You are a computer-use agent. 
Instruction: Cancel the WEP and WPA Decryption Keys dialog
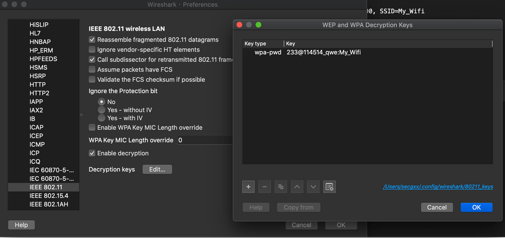pos(437,208)
